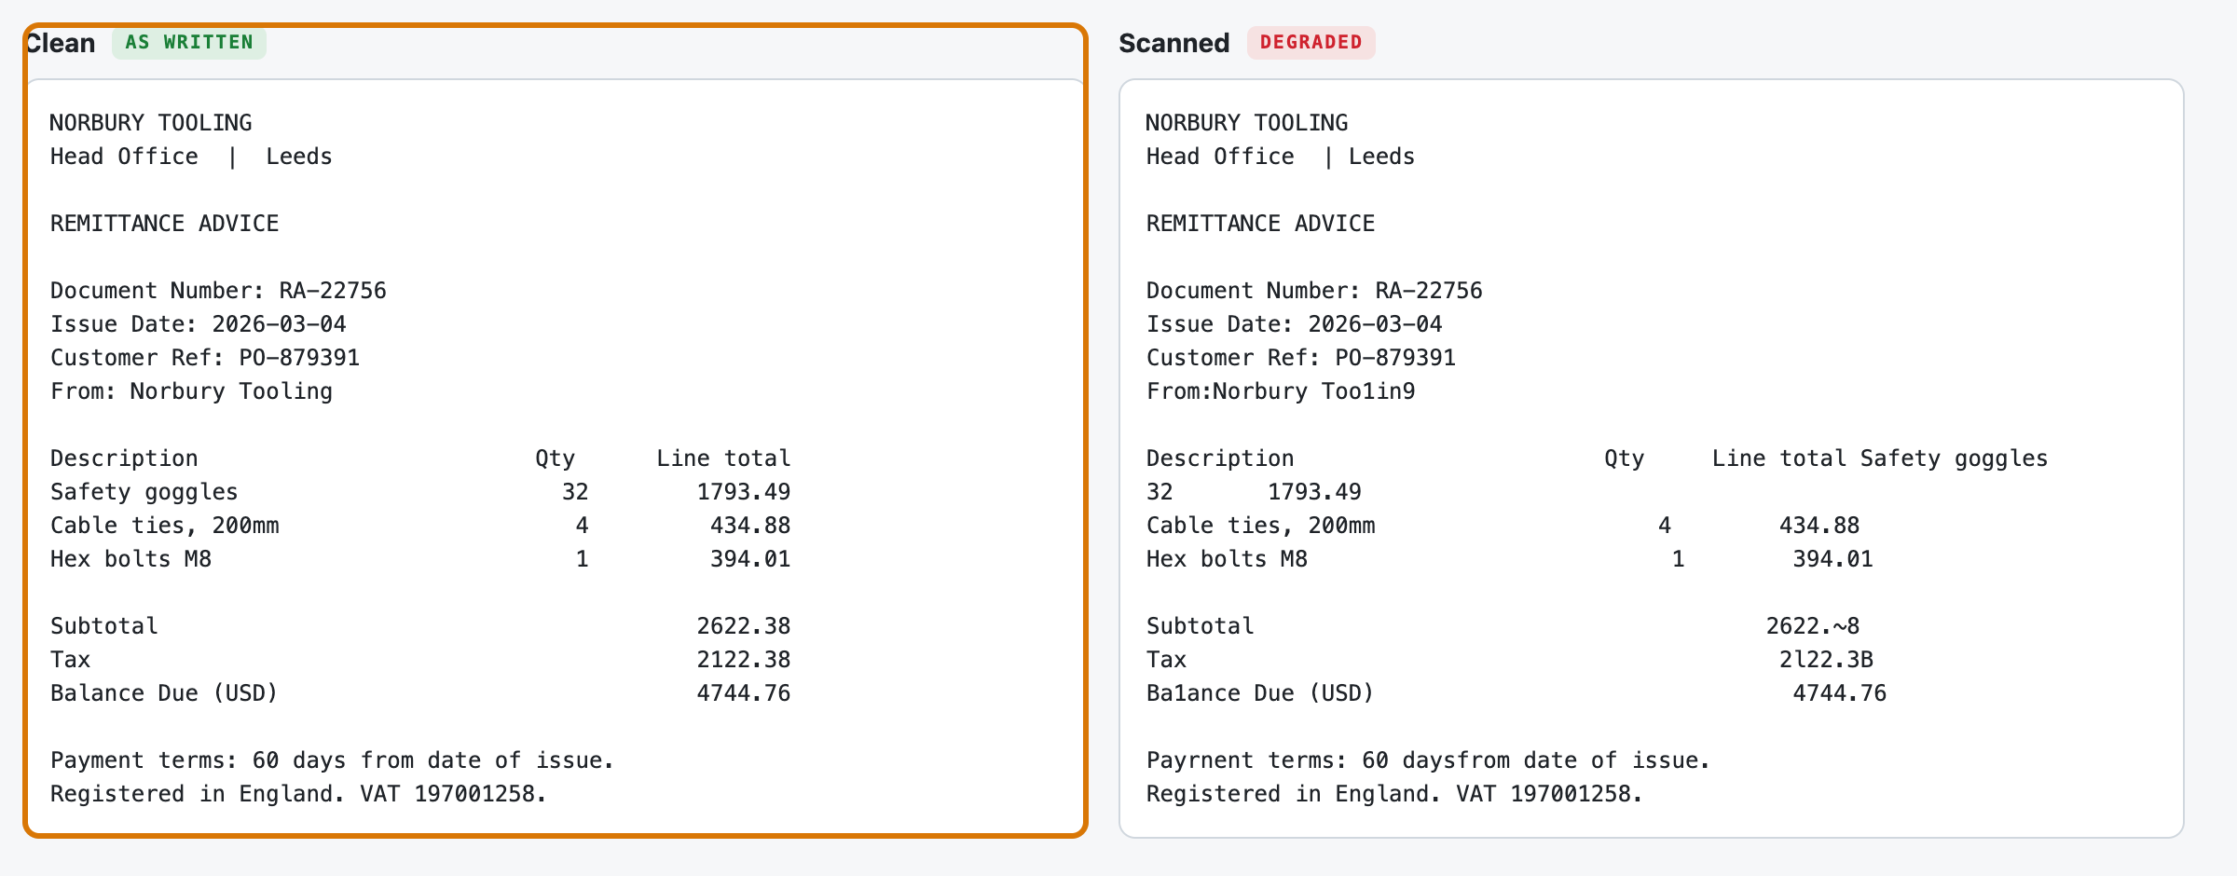Screen dimensions: 2237x876
Task: Click Document Number RA-22756 in clean panel
Action: pyautogui.click(x=218, y=291)
